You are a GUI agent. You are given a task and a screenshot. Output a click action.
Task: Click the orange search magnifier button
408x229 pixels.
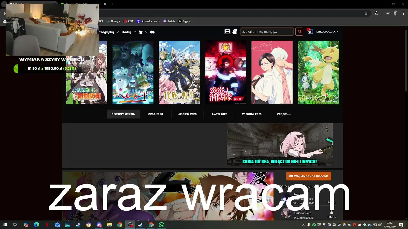(x=299, y=31)
